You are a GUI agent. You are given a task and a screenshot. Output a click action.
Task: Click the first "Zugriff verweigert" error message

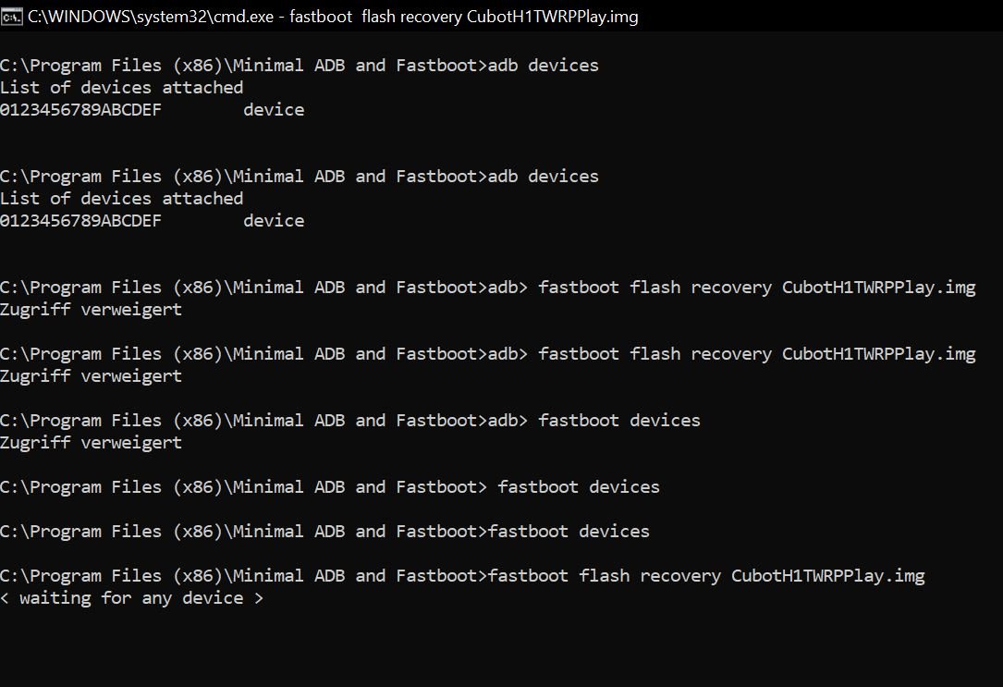pyautogui.click(x=91, y=310)
